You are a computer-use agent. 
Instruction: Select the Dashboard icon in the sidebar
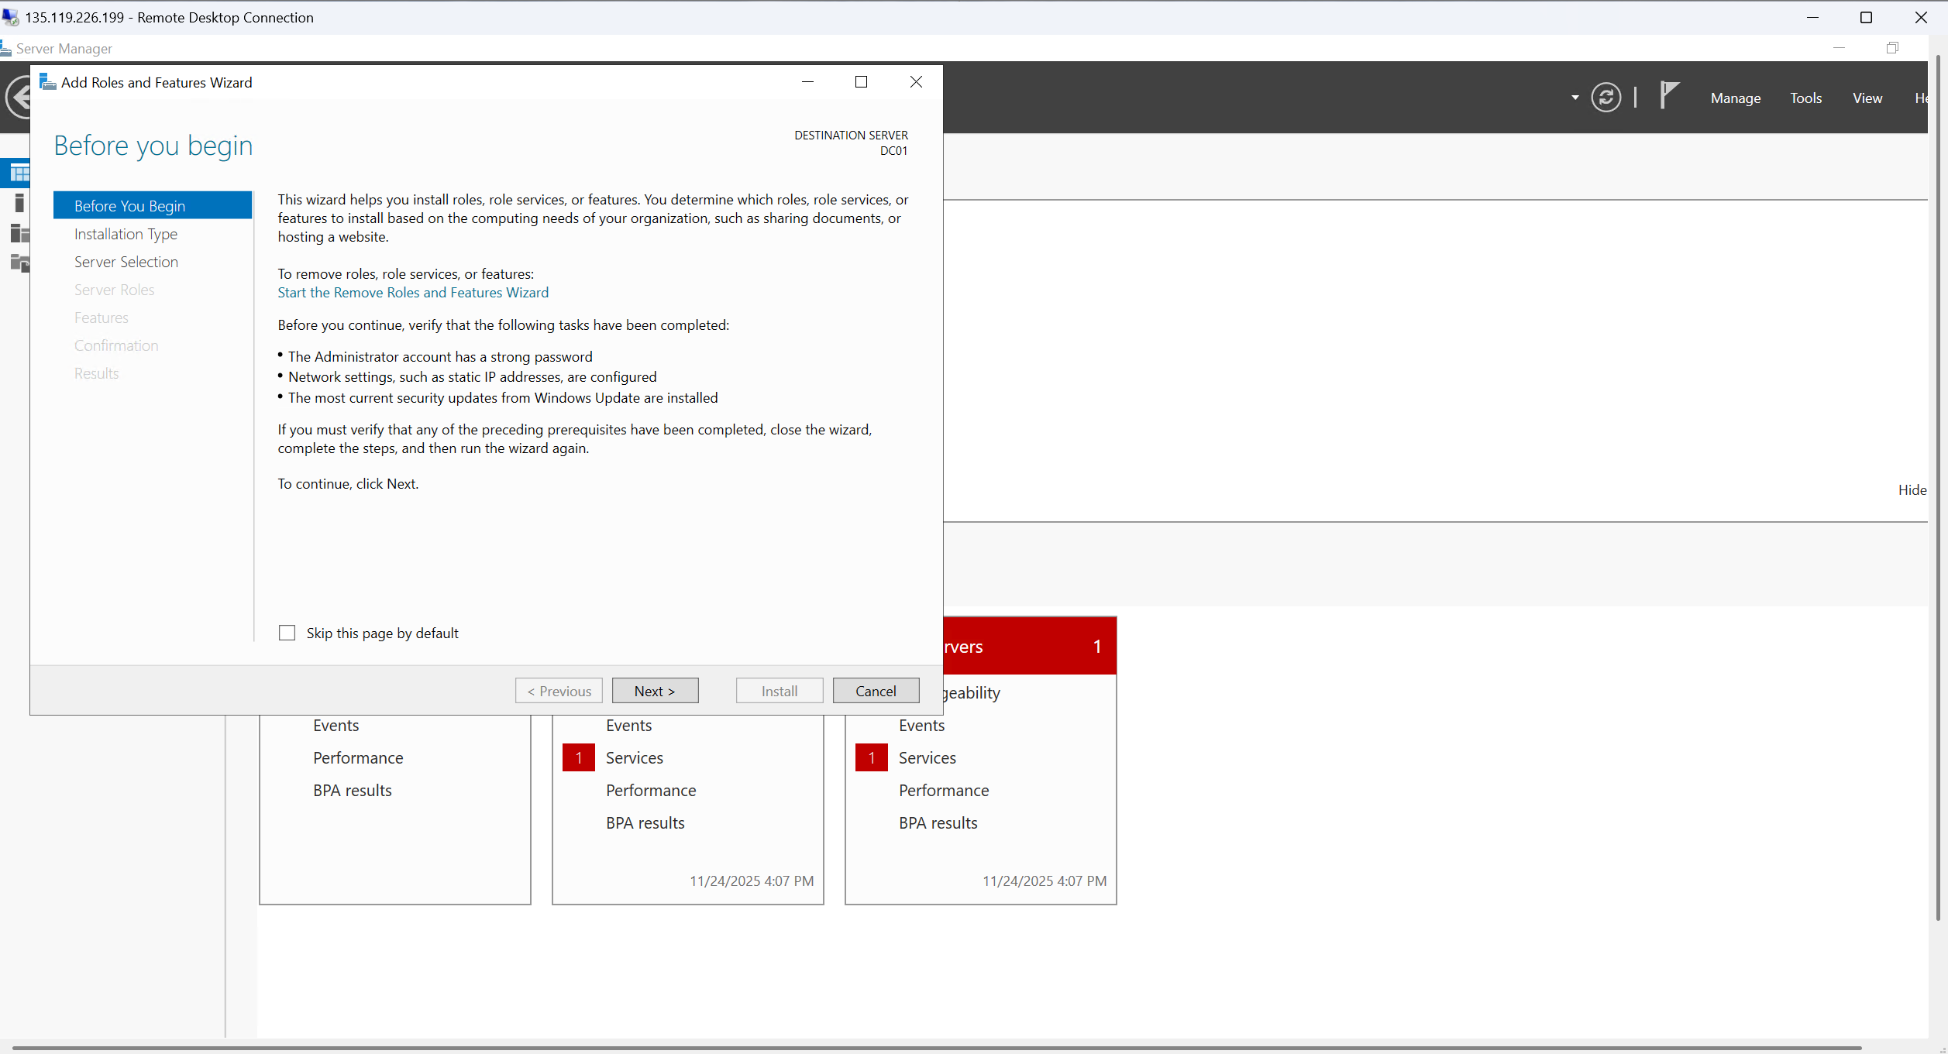pos(19,173)
